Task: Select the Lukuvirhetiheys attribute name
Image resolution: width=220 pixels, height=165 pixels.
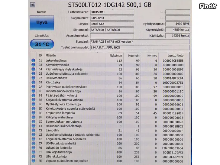Action: coord(56,60)
